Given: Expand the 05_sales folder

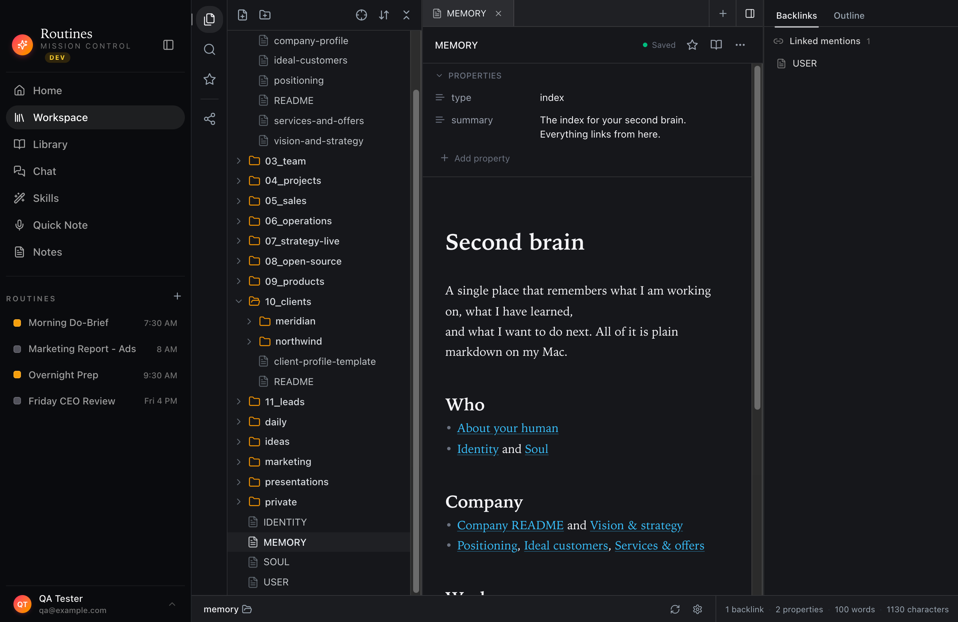Looking at the screenshot, I should click(x=239, y=201).
